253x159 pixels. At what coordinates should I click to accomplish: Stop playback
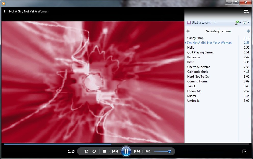pyautogui.click(x=104, y=151)
